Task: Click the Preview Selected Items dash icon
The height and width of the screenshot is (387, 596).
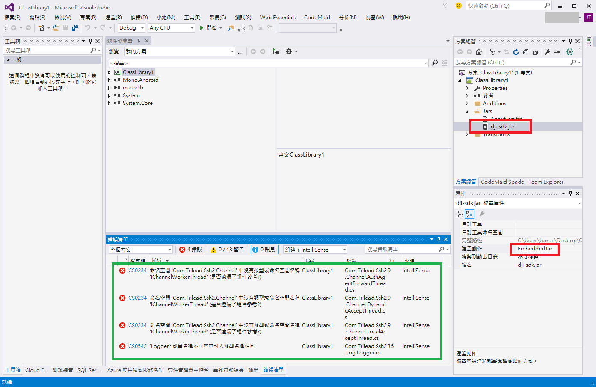Action: click(557, 52)
